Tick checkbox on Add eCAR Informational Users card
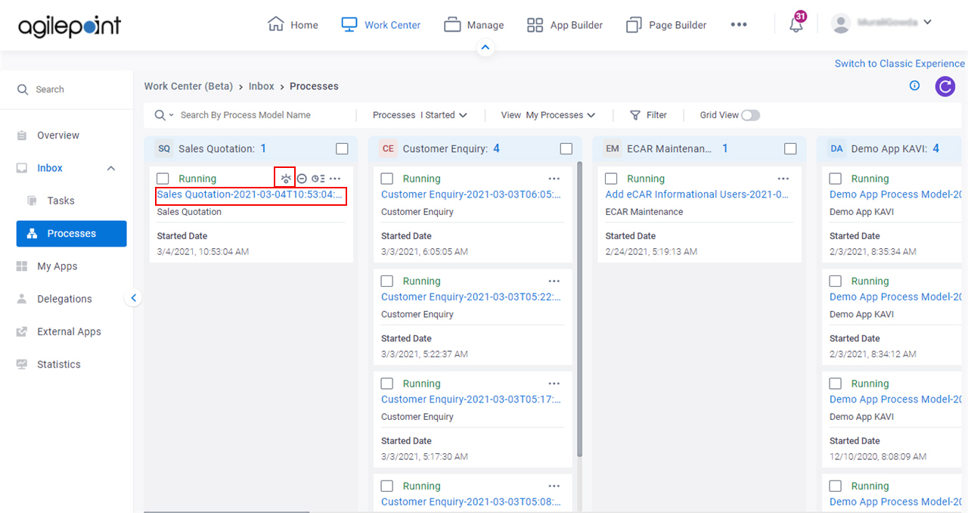The height and width of the screenshot is (513, 968). pos(611,179)
